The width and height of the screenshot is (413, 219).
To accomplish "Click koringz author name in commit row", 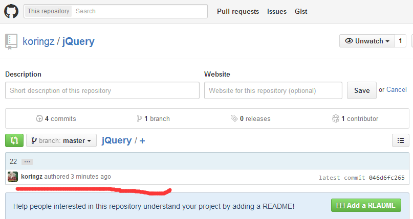I will pyautogui.click(x=32, y=177).
